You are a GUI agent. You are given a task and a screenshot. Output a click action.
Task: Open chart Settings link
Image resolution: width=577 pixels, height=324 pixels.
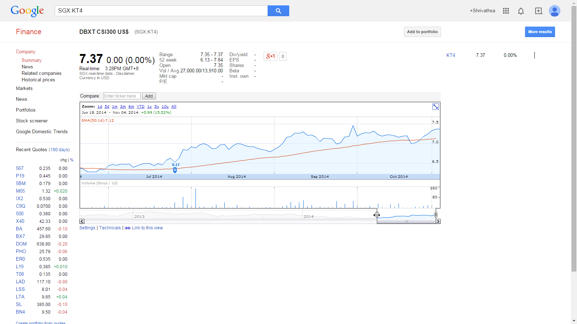(87, 228)
